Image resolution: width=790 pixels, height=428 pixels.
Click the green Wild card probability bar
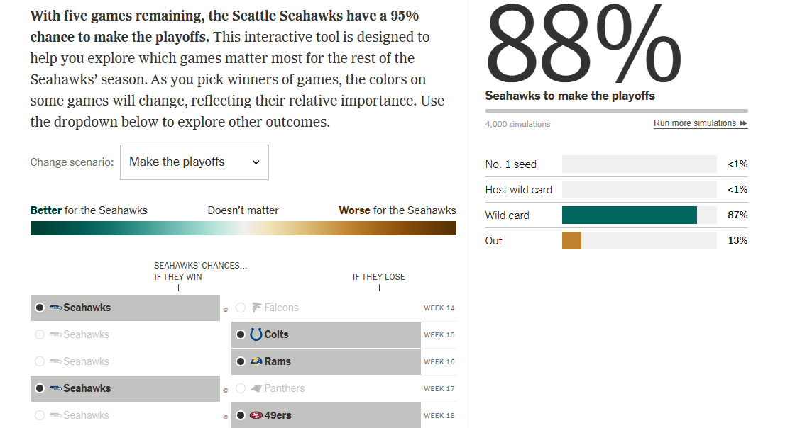tap(629, 215)
